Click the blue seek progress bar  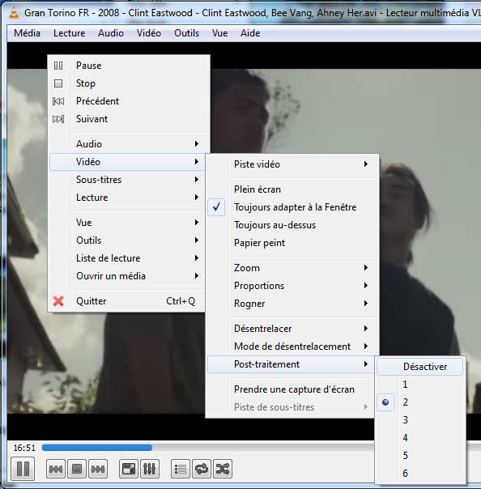[97, 448]
